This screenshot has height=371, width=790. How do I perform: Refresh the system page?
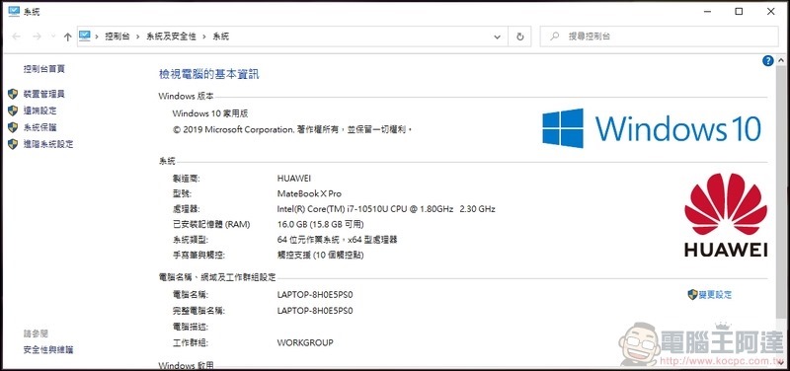(x=520, y=37)
